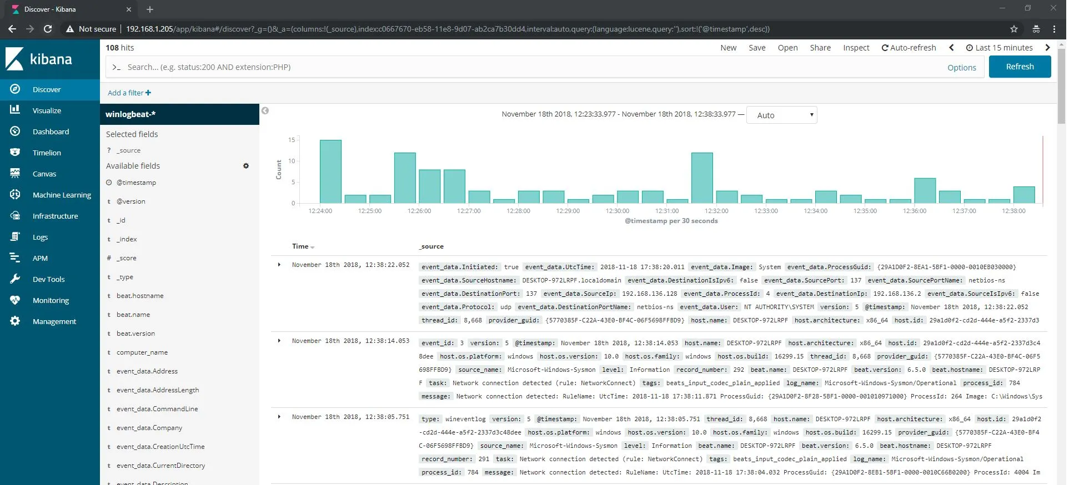Open the Timelion sidebar icon

tap(15, 152)
